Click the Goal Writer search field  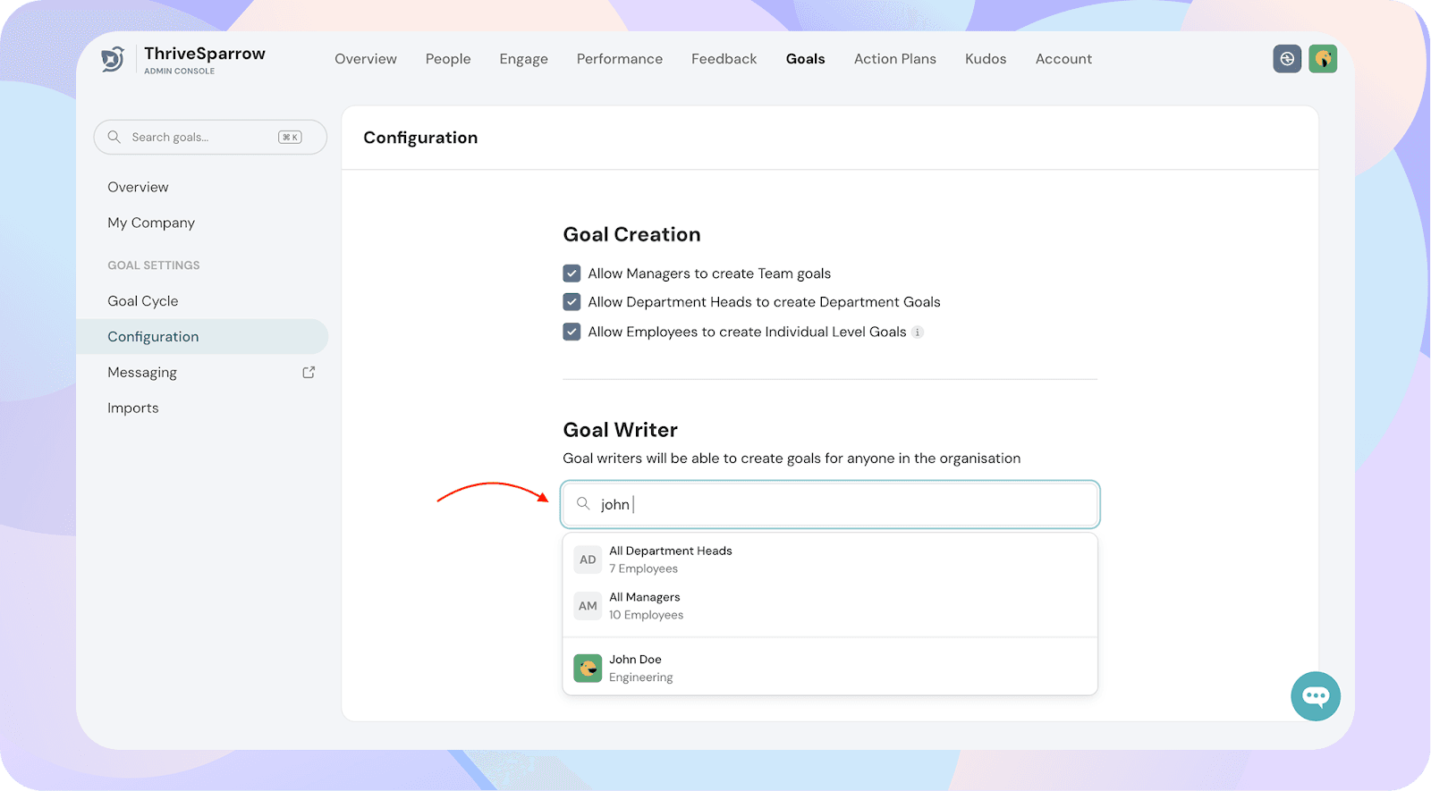(x=830, y=504)
